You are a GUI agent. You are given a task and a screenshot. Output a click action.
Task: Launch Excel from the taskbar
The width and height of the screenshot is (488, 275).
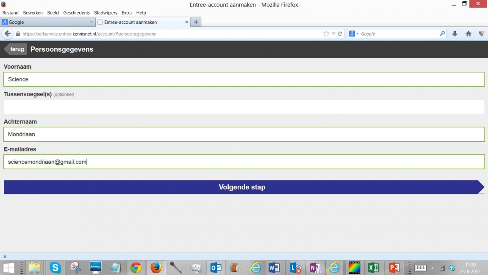(373, 267)
